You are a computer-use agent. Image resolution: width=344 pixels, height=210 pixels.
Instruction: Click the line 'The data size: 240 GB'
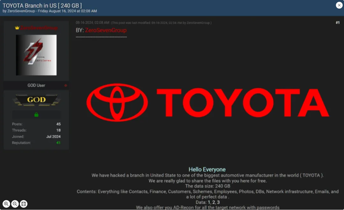tap(208, 186)
